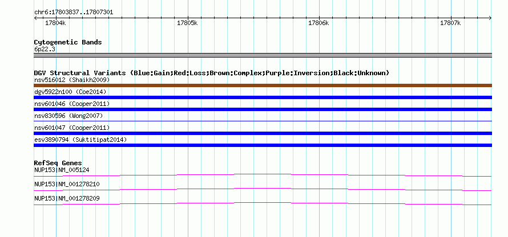Open first nsv601046 (Cooper2011) variant label
Viewport: 508px width, 237px height.
[x=72, y=104]
